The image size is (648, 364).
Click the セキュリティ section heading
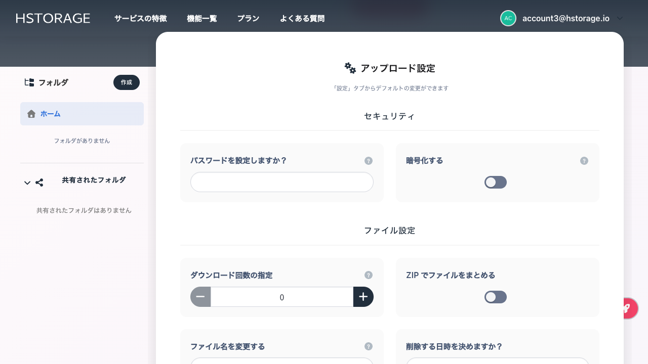click(390, 116)
